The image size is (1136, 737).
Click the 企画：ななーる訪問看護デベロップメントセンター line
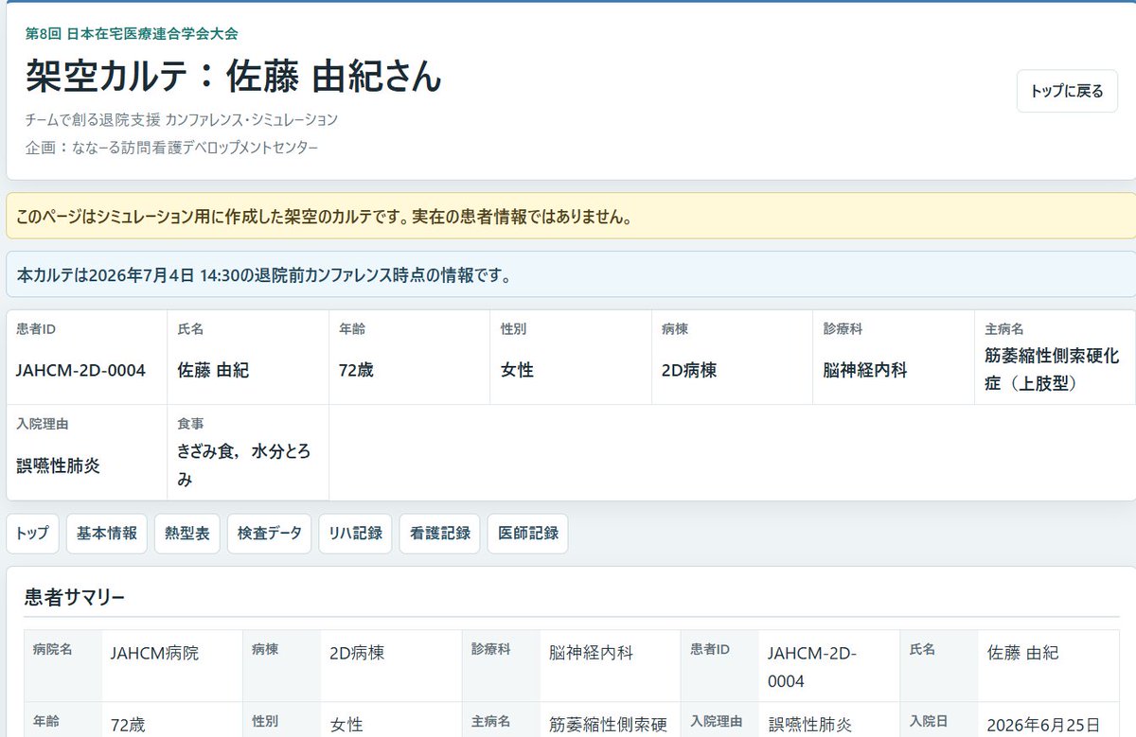(172, 148)
